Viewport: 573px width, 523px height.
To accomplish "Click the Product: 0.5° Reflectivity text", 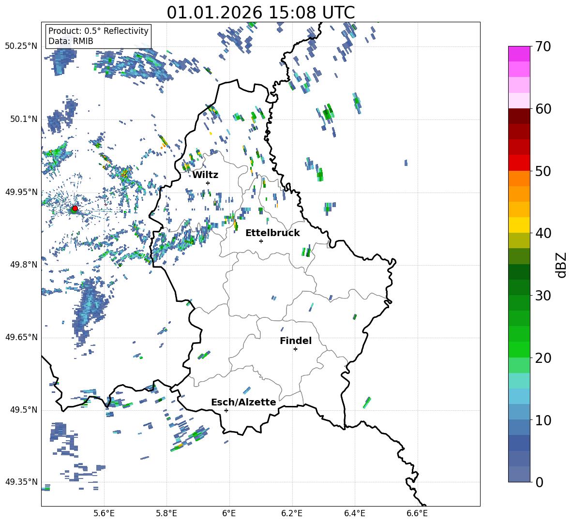I will pyautogui.click(x=98, y=30).
